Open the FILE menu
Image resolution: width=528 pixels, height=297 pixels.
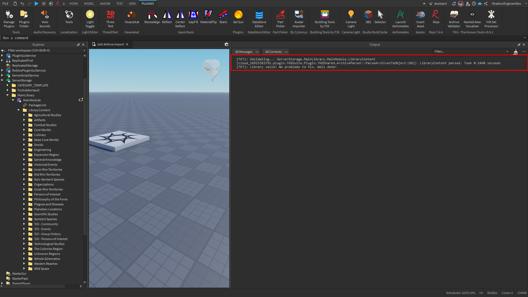(6, 4)
